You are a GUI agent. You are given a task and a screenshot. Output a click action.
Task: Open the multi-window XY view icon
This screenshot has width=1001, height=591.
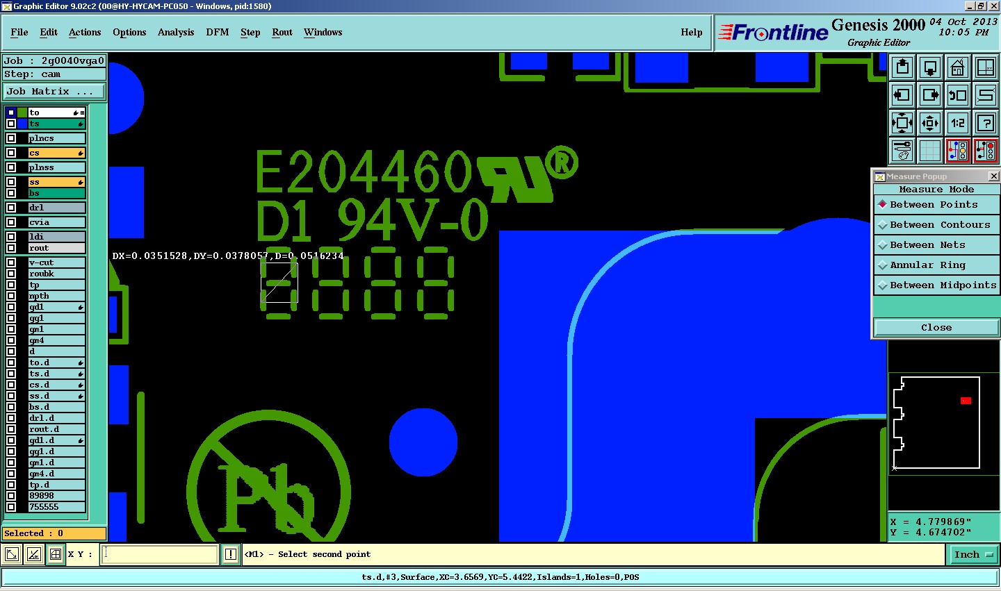pos(986,67)
